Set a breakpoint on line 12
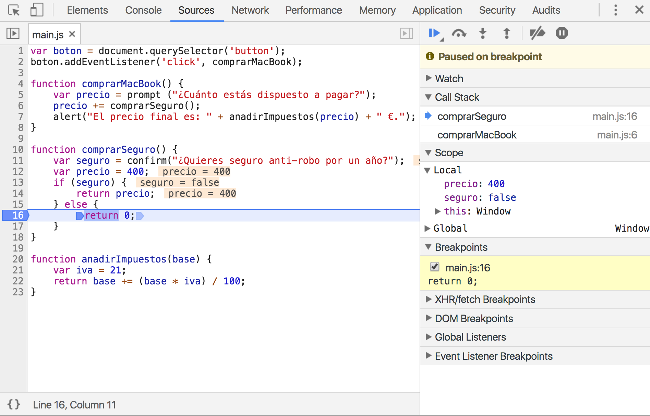 (18, 171)
